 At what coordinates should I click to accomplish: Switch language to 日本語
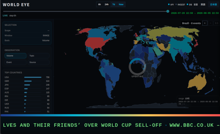(213, 4)
